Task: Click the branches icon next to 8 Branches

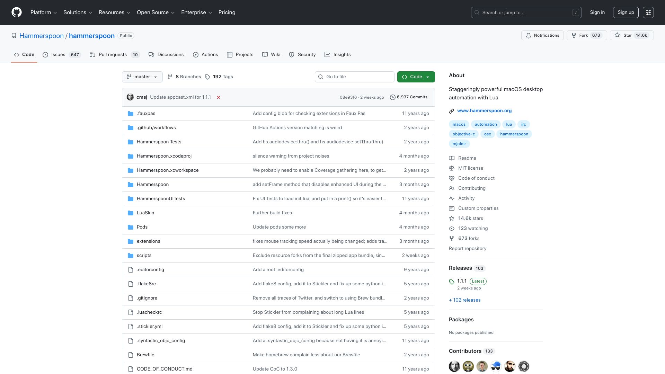Action: (x=170, y=77)
